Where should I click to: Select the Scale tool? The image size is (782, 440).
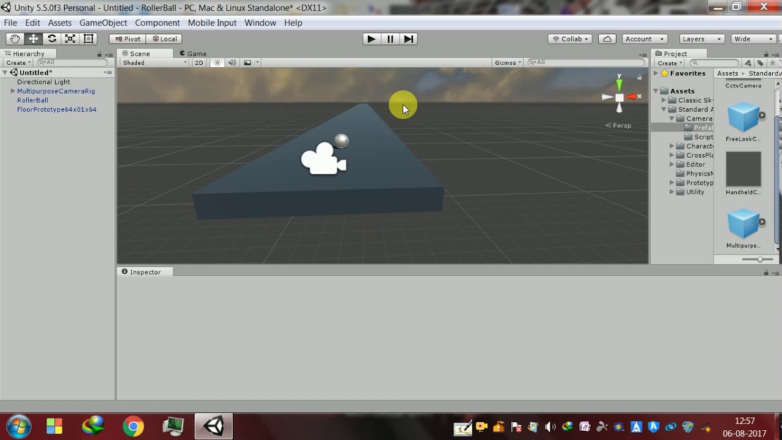70,38
